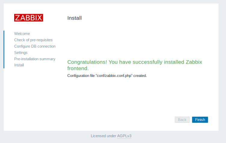Viewport: 226px width, 143px height.
Task: Click the words Configuration file in black sentence
Action: click(x=80, y=76)
